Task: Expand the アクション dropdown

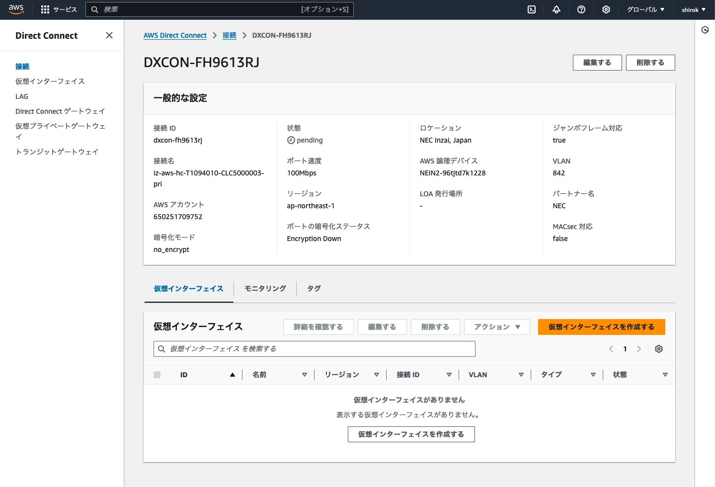Action: (x=497, y=327)
